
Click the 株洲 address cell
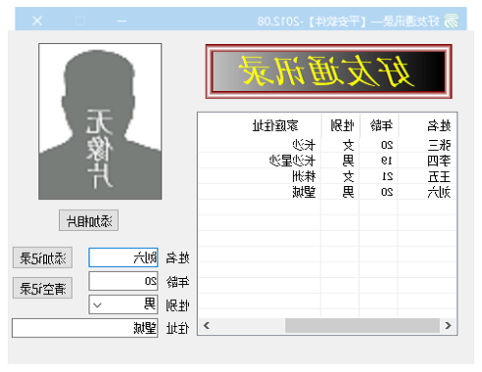click(x=304, y=176)
